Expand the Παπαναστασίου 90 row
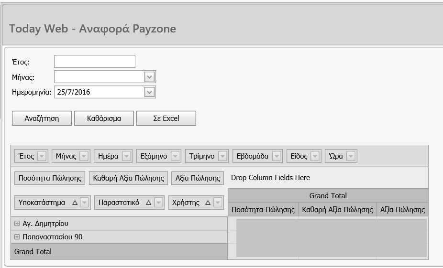This screenshot has height=268, width=443. [17, 237]
